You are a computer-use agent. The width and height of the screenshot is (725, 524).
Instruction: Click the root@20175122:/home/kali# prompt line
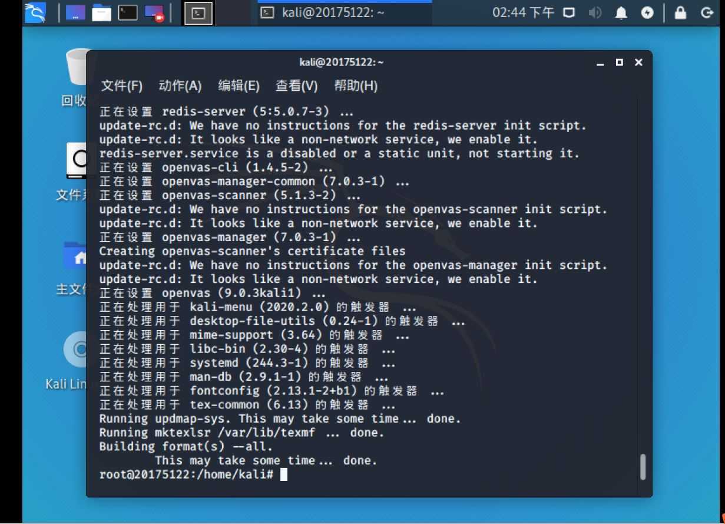click(x=186, y=474)
